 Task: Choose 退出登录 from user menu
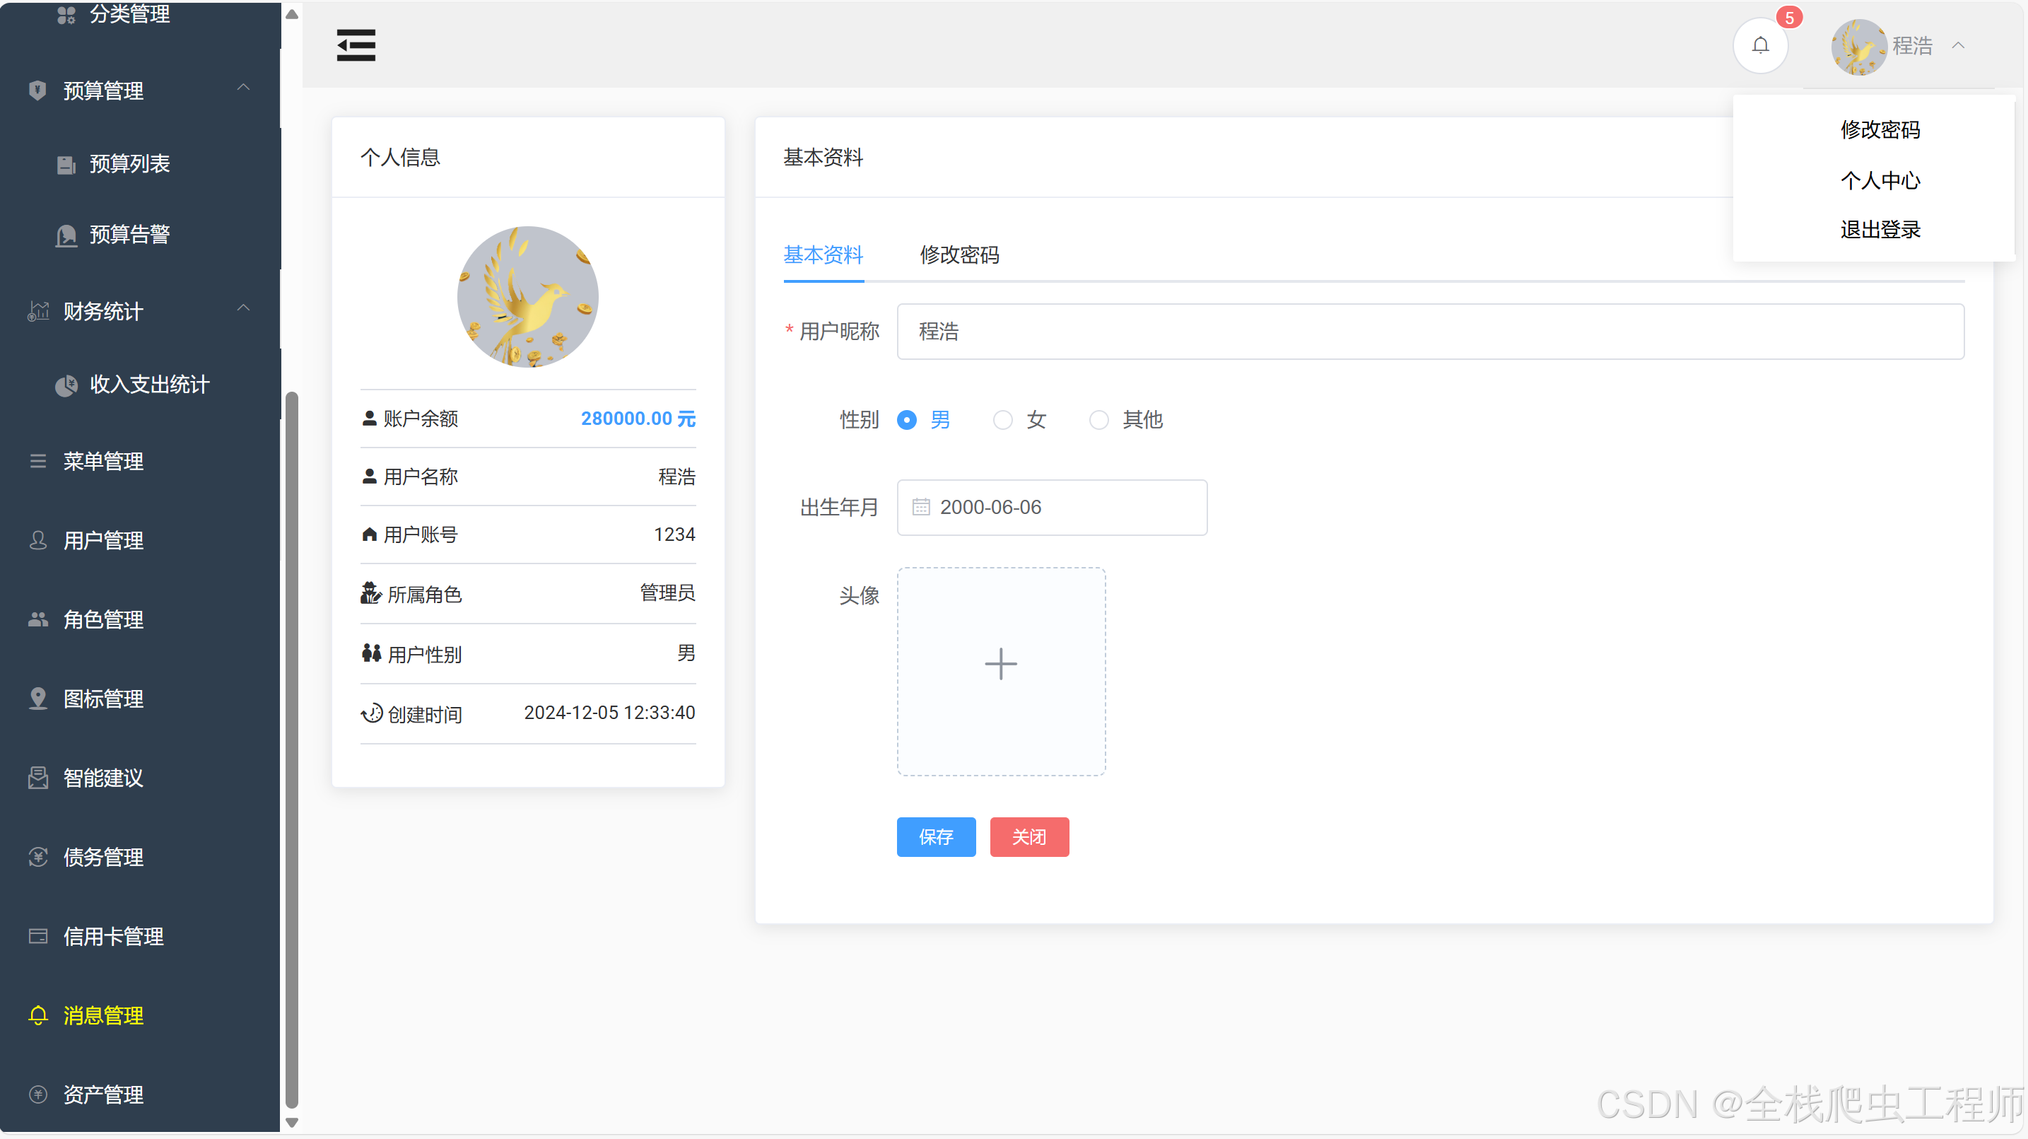click(1880, 229)
